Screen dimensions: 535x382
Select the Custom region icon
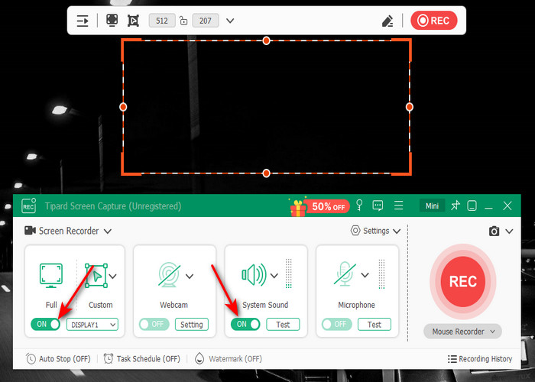(96, 276)
